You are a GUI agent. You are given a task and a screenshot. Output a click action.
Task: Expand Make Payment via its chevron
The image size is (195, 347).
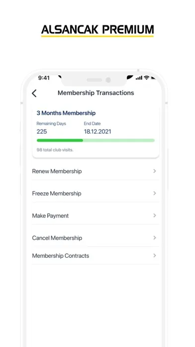pos(155,215)
